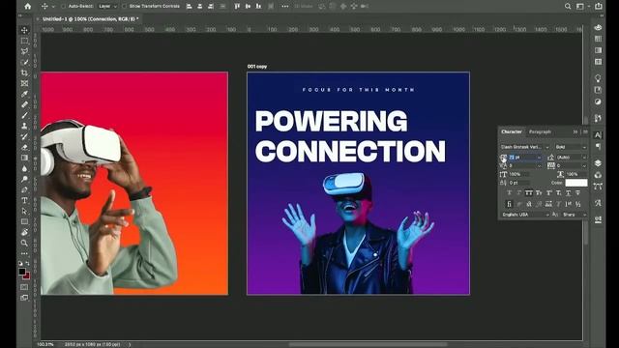This screenshot has height=348, width=619.
Task: Toggle Underline style in Character panel
Action: 568,193
